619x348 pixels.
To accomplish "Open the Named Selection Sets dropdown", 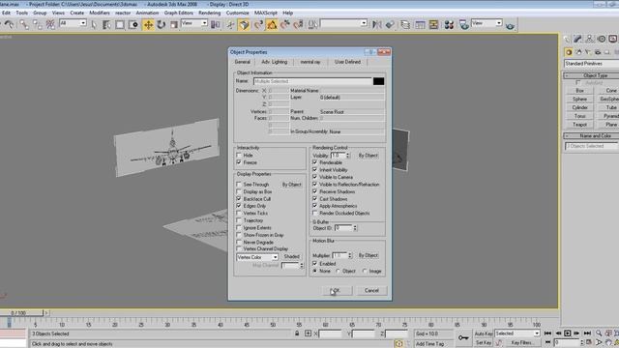I will click(x=343, y=23).
